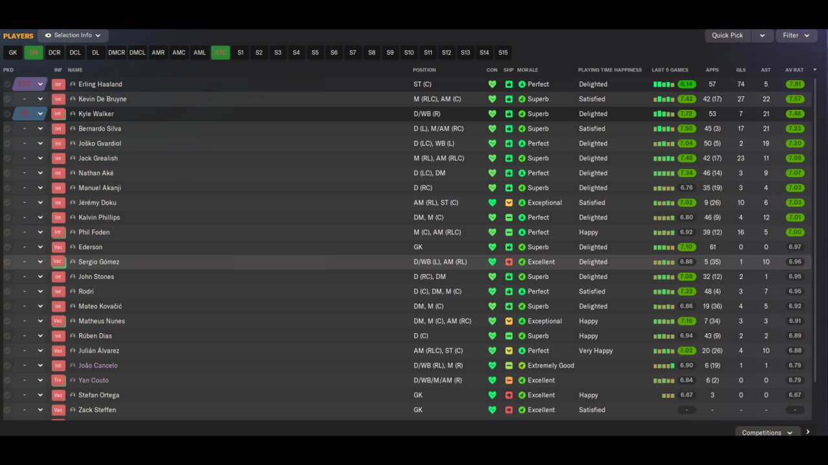The image size is (828, 465).
Task: Click the morale icon next to Kyle Walker's Superb
Action: 522,114
